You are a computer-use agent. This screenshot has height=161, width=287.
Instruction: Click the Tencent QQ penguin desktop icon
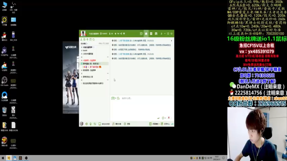point(4,36)
